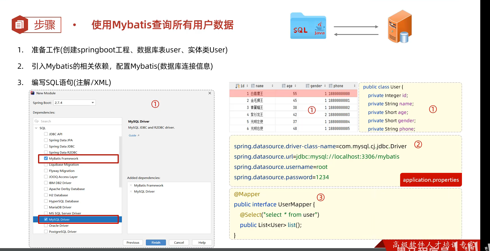Uncheck the MySQL Driver checkbox

pyautogui.click(x=46, y=220)
